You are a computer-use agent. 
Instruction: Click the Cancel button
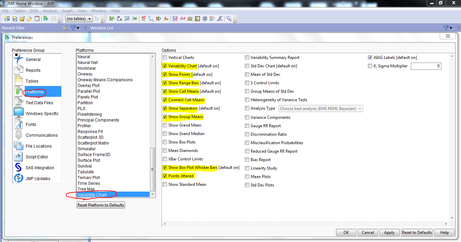pos(368,233)
